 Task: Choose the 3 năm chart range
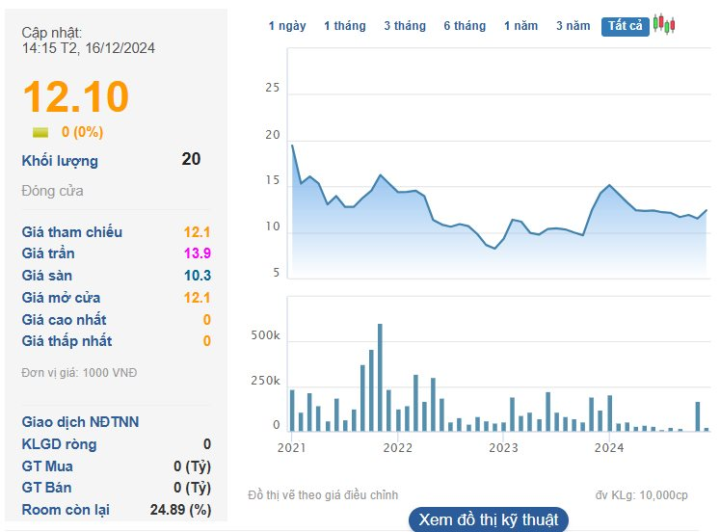tap(573, 26)
